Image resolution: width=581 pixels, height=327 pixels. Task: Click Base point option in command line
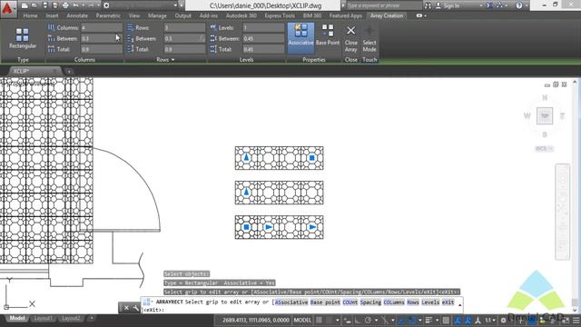(325, 302)
